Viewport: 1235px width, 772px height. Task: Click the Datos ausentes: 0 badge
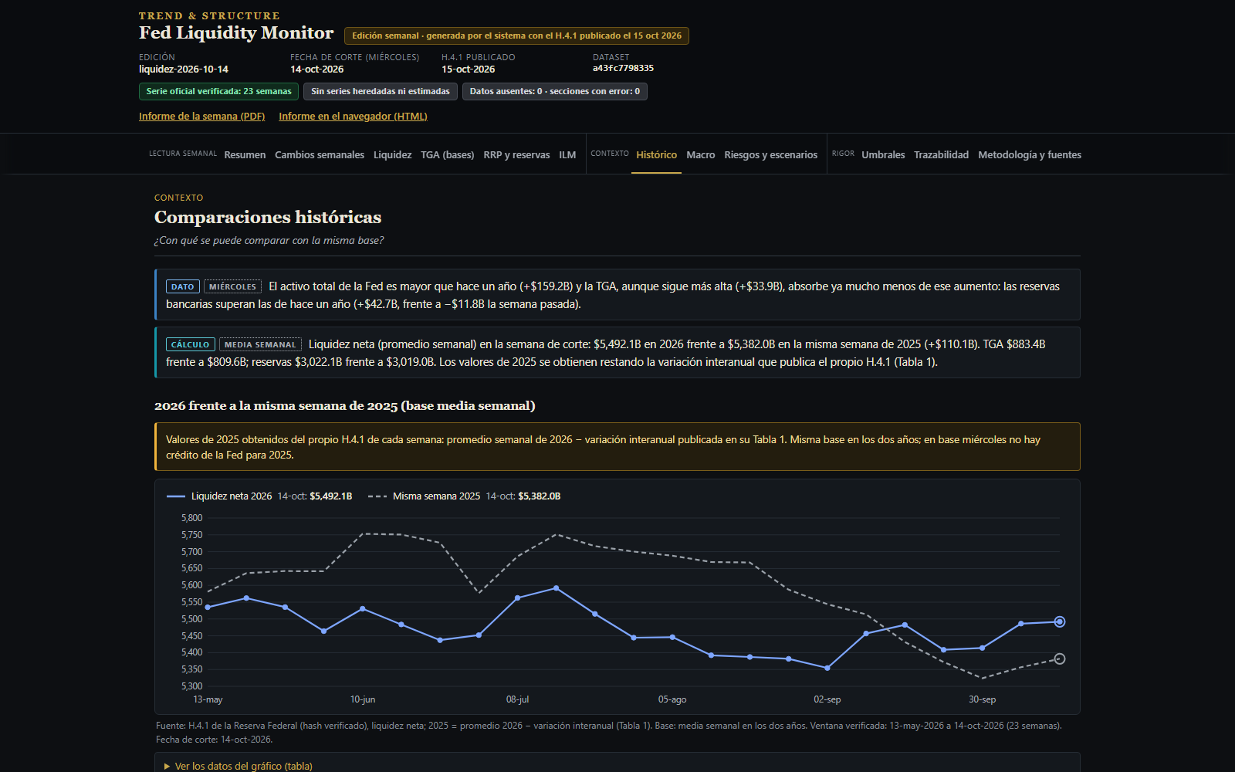click(x=555, y=91)
